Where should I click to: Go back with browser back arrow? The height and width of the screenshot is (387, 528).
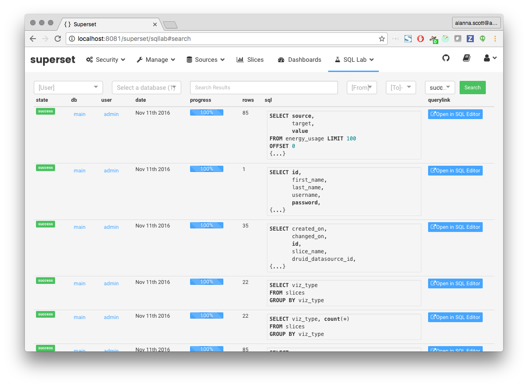pyautogui.click(x=33, y=39)
